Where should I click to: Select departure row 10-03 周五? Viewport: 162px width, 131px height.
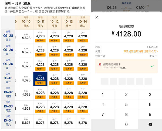(x=8, y=107)
